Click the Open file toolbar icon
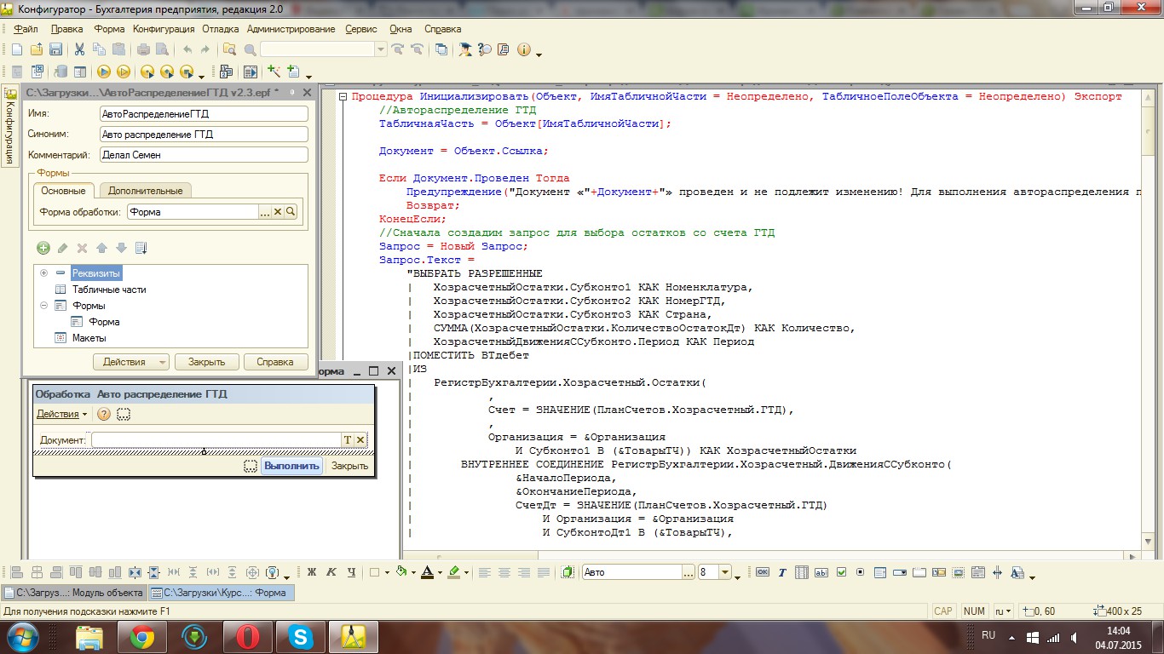Screen dimensions: 1164x654 (37, 49)
